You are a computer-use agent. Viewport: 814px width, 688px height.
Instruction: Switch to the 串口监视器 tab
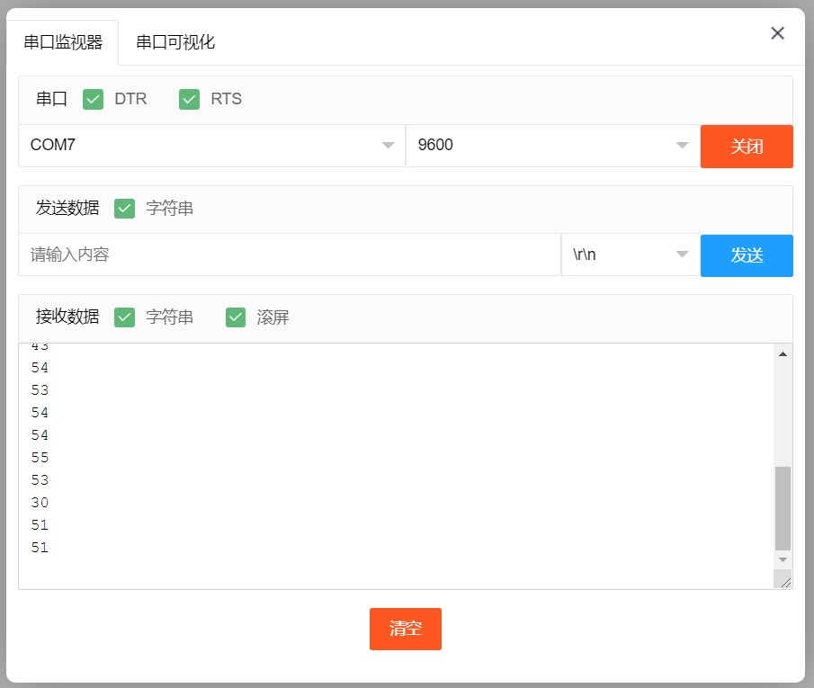pos(63,42)
